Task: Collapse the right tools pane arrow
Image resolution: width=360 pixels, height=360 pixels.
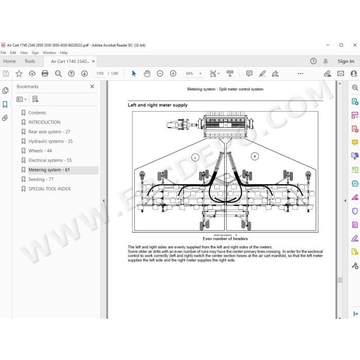Action: 345,201
